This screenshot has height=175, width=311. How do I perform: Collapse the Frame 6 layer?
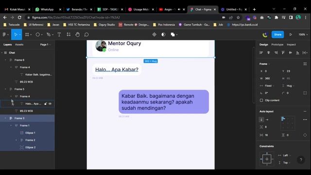point(5,60)
